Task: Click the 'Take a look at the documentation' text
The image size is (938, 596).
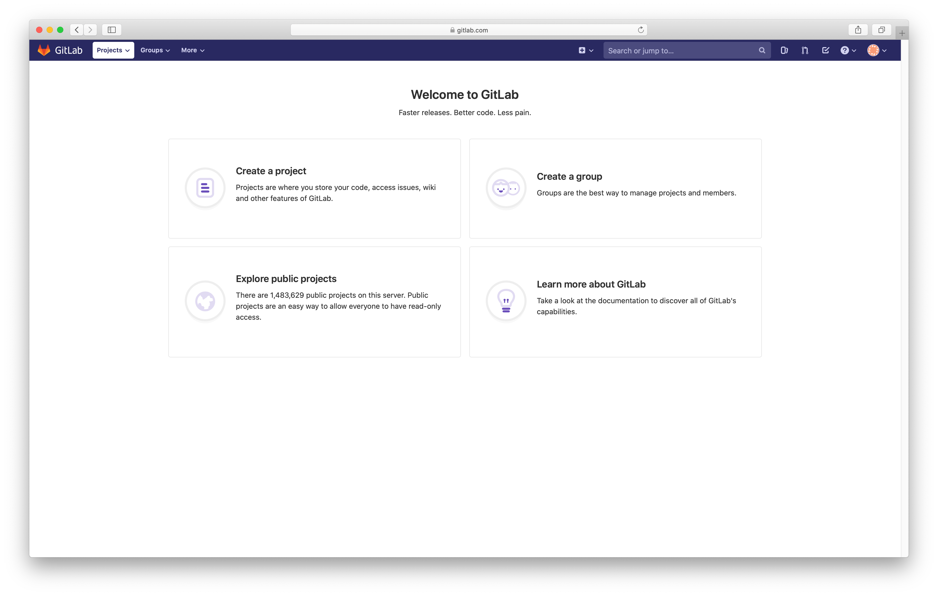Action: [x=636, y=306]
